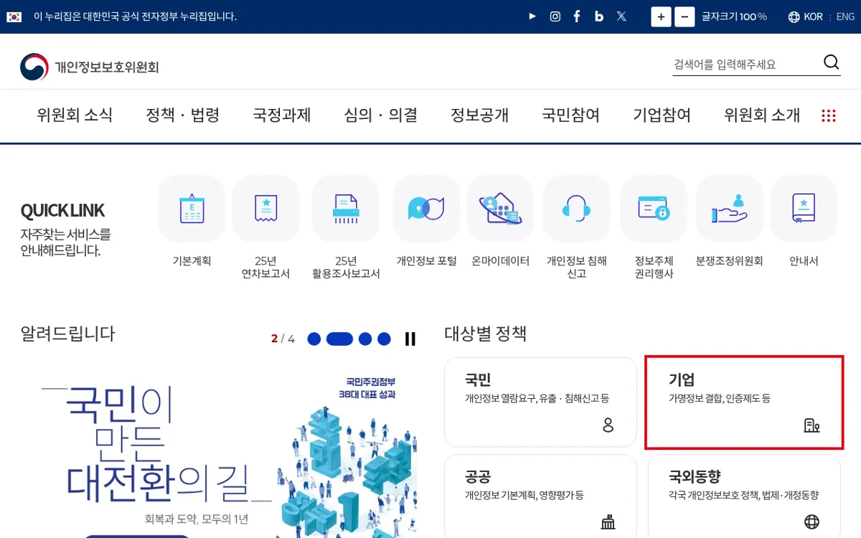Click the 가명정보 결합, 인증제도 등 text
The height and width of the screenshot is (538, 861).
tap(720, 398)
